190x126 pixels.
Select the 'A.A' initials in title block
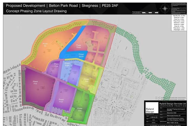tap(153, 120)
